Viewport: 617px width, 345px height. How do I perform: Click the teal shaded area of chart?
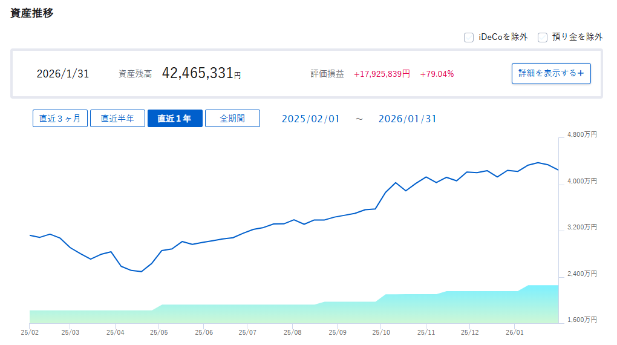(x=302, y=314)
